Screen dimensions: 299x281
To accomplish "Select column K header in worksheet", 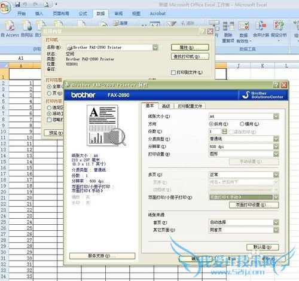I will tap(263, 66).
